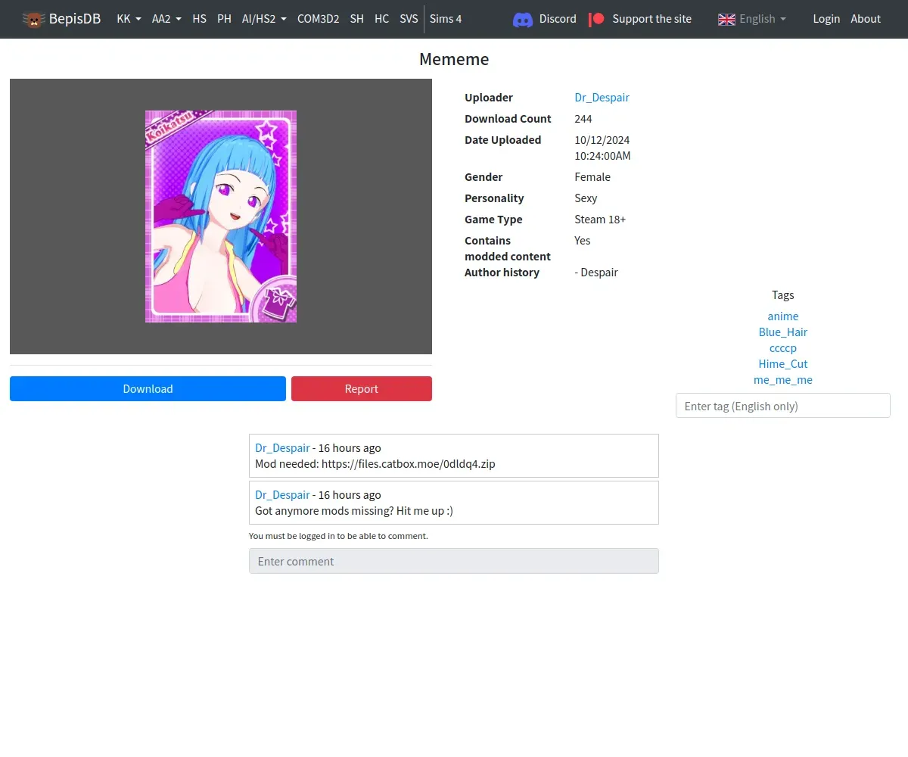Open the About page
This screenshot has width=908, height=757.
coord(866,19)
